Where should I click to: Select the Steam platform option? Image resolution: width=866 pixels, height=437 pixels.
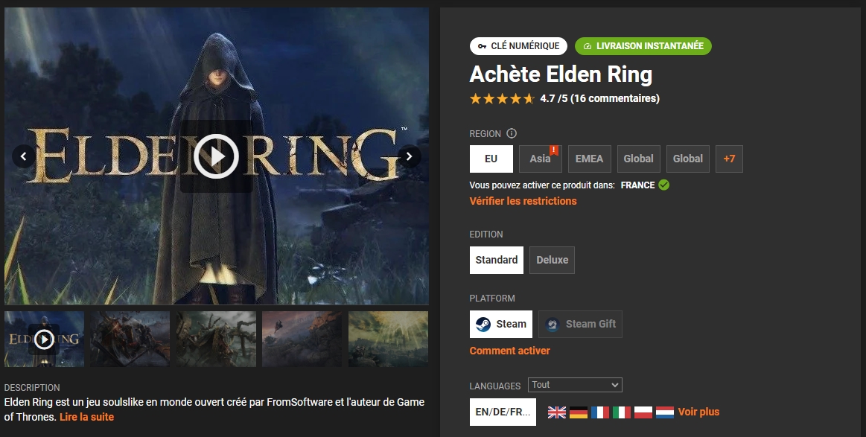tap(501, 325)
